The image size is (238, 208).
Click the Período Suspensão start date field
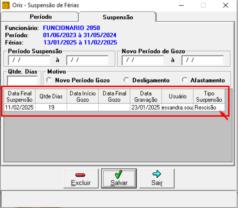tap(29, 60)
